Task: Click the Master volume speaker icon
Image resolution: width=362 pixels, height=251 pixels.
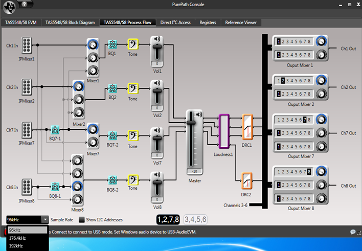Action: coord(199,115)
